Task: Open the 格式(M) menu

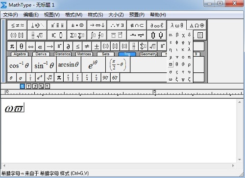Action: pyautogui.click(x=73, y=15)
